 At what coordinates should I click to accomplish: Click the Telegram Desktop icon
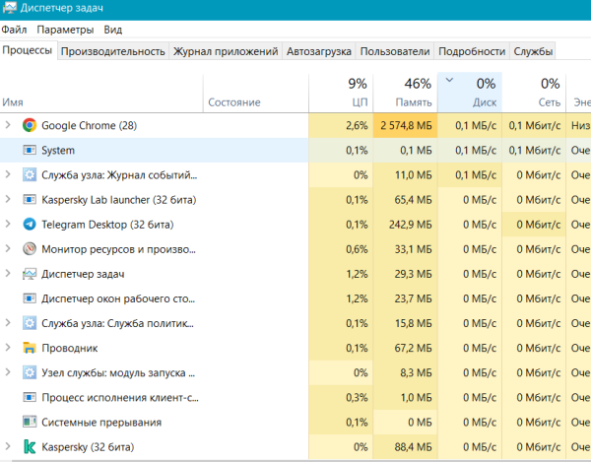pos(30,225)
